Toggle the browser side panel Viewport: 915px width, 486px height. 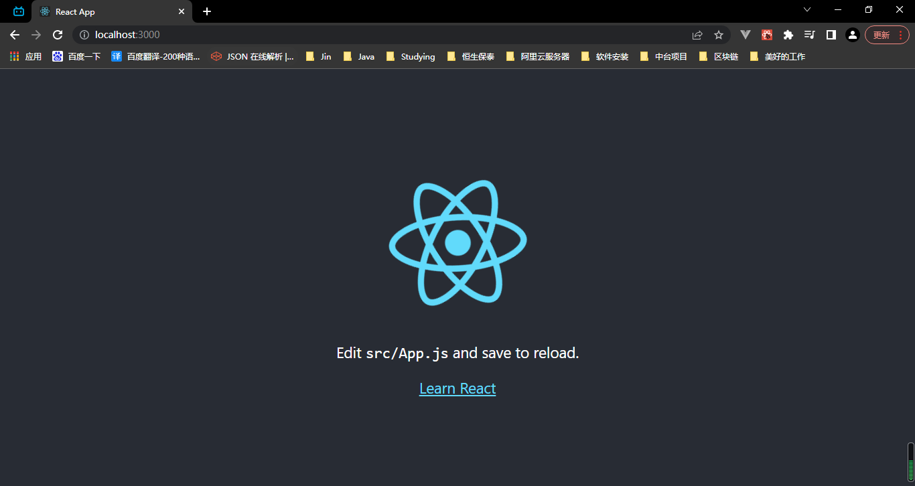click(831, 35)
